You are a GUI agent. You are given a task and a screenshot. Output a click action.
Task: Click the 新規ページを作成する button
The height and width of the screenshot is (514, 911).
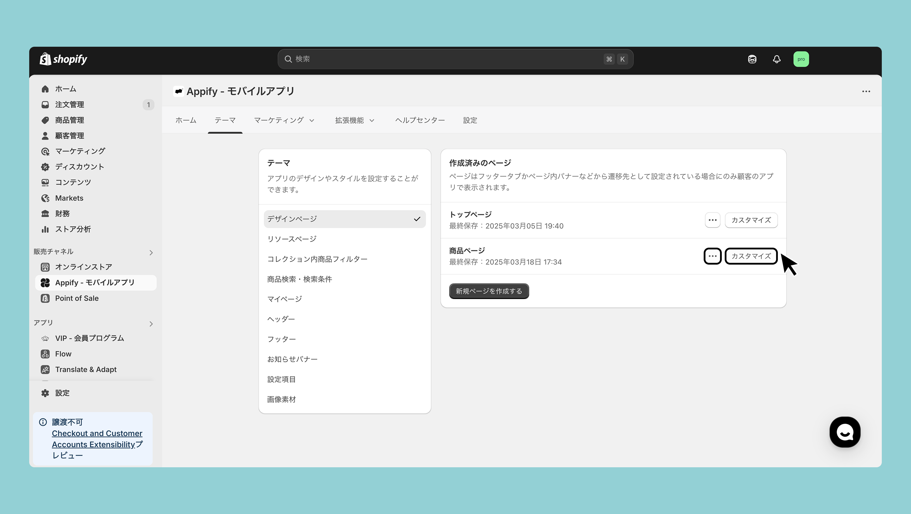click(489, 291)
